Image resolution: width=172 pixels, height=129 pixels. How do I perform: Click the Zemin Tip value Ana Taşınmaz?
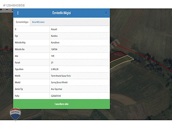coord(56,89)
